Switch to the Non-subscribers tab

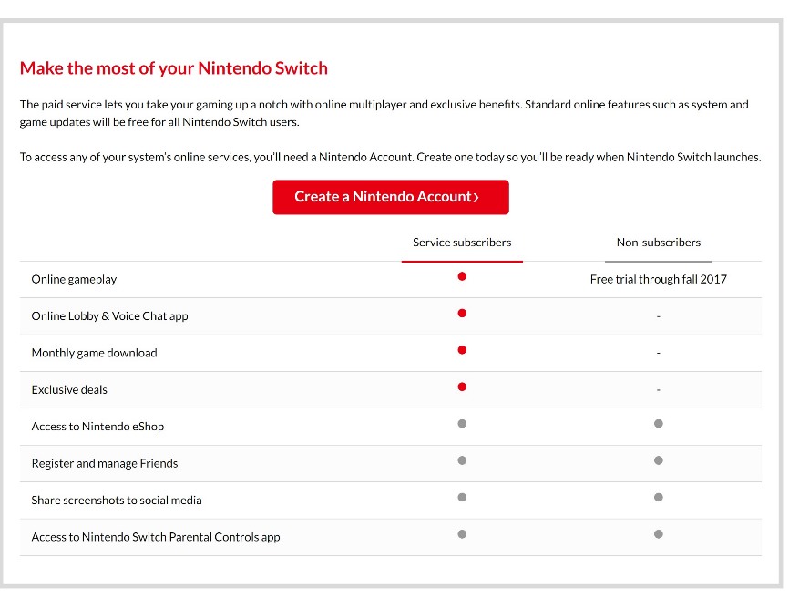tap(658, 243)
